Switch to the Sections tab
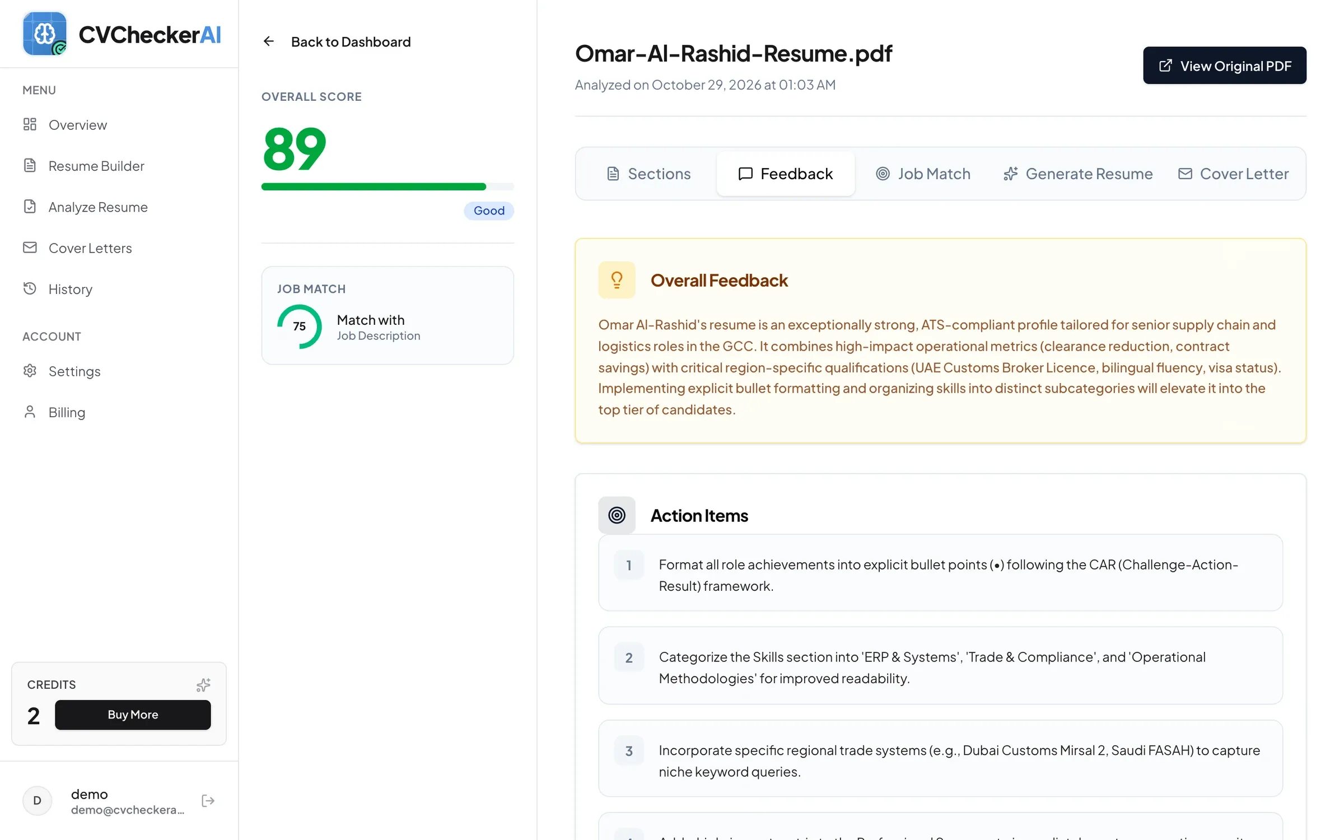 point(648,174)
